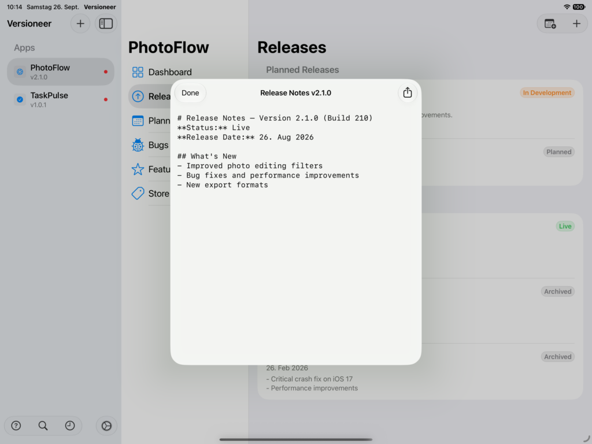Click the PhotoFlow column heading
592x444 pixels.
click(168, 47)
